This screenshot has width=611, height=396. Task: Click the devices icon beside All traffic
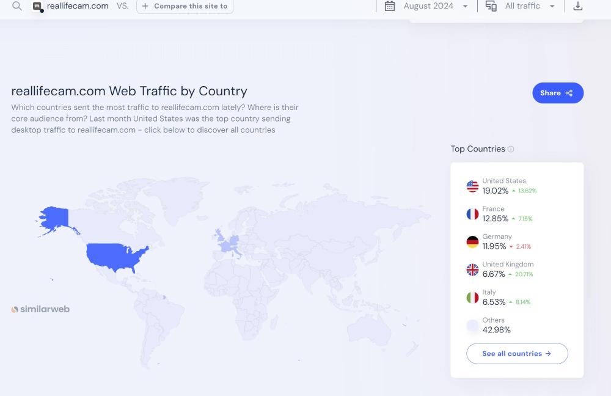[491, 6]
